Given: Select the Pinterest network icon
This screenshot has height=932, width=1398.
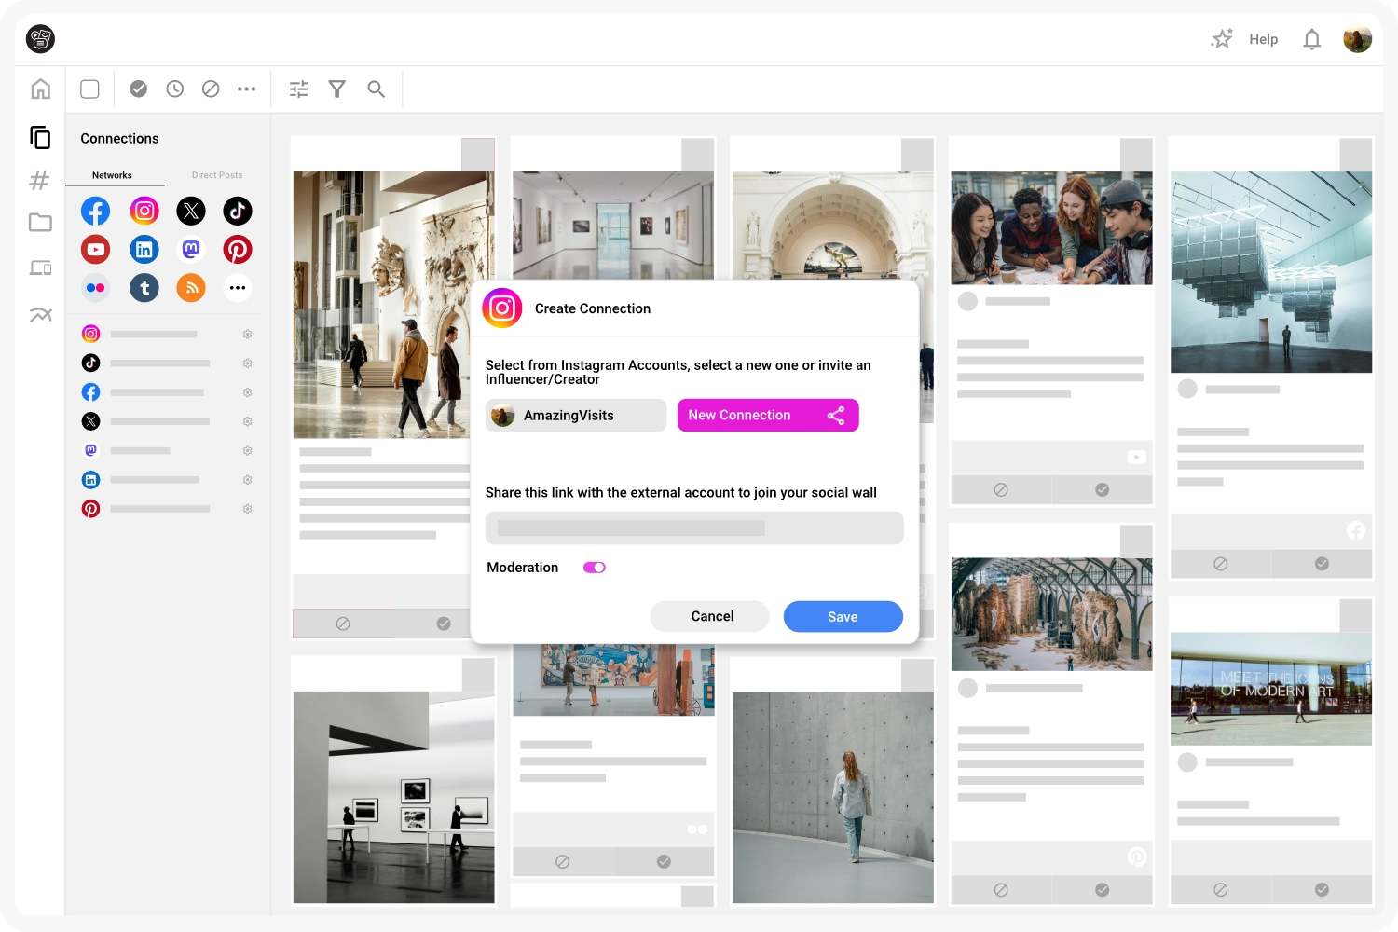Looking at the screenshot, I should [x=238, y=250].
